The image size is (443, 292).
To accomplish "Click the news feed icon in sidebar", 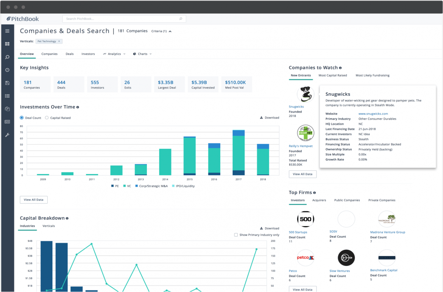I will (7, 122).
